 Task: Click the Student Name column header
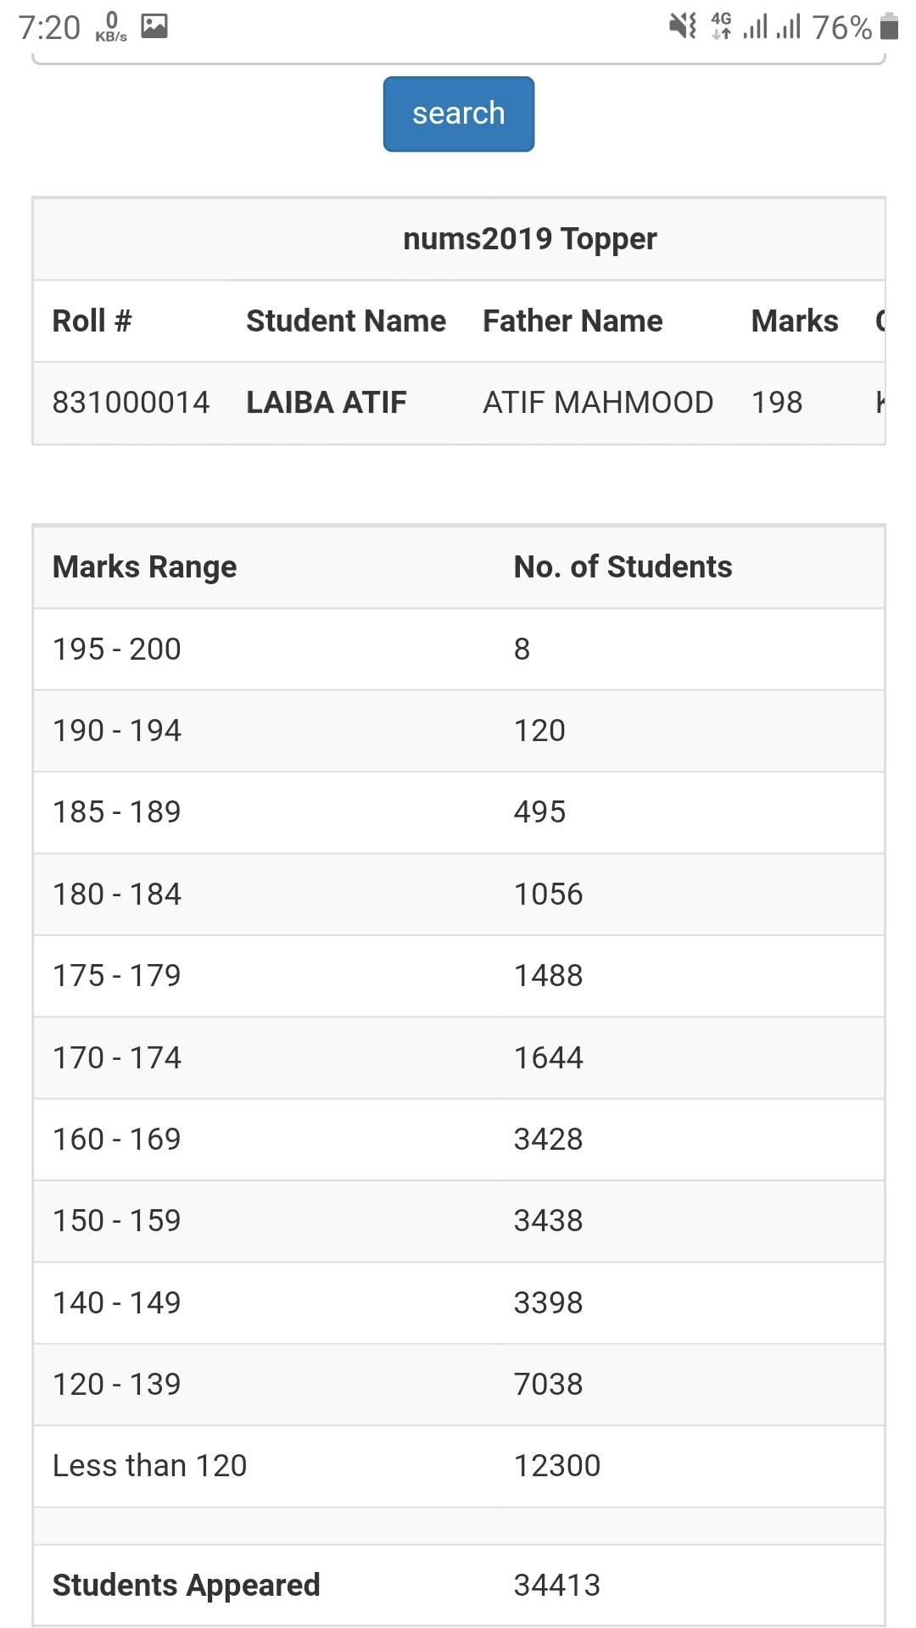(x=345, y=321)
